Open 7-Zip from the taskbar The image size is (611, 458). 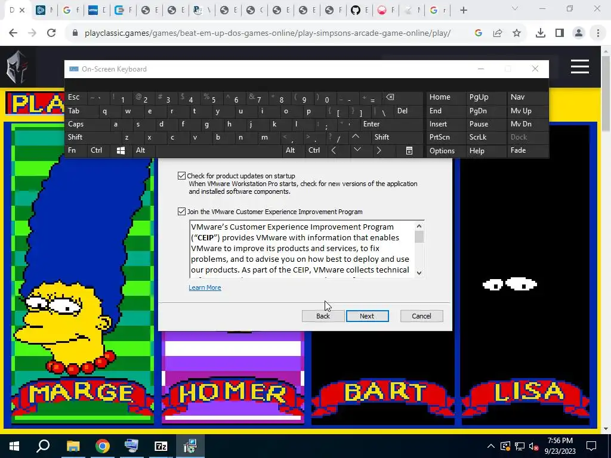[x=161, y=446]
